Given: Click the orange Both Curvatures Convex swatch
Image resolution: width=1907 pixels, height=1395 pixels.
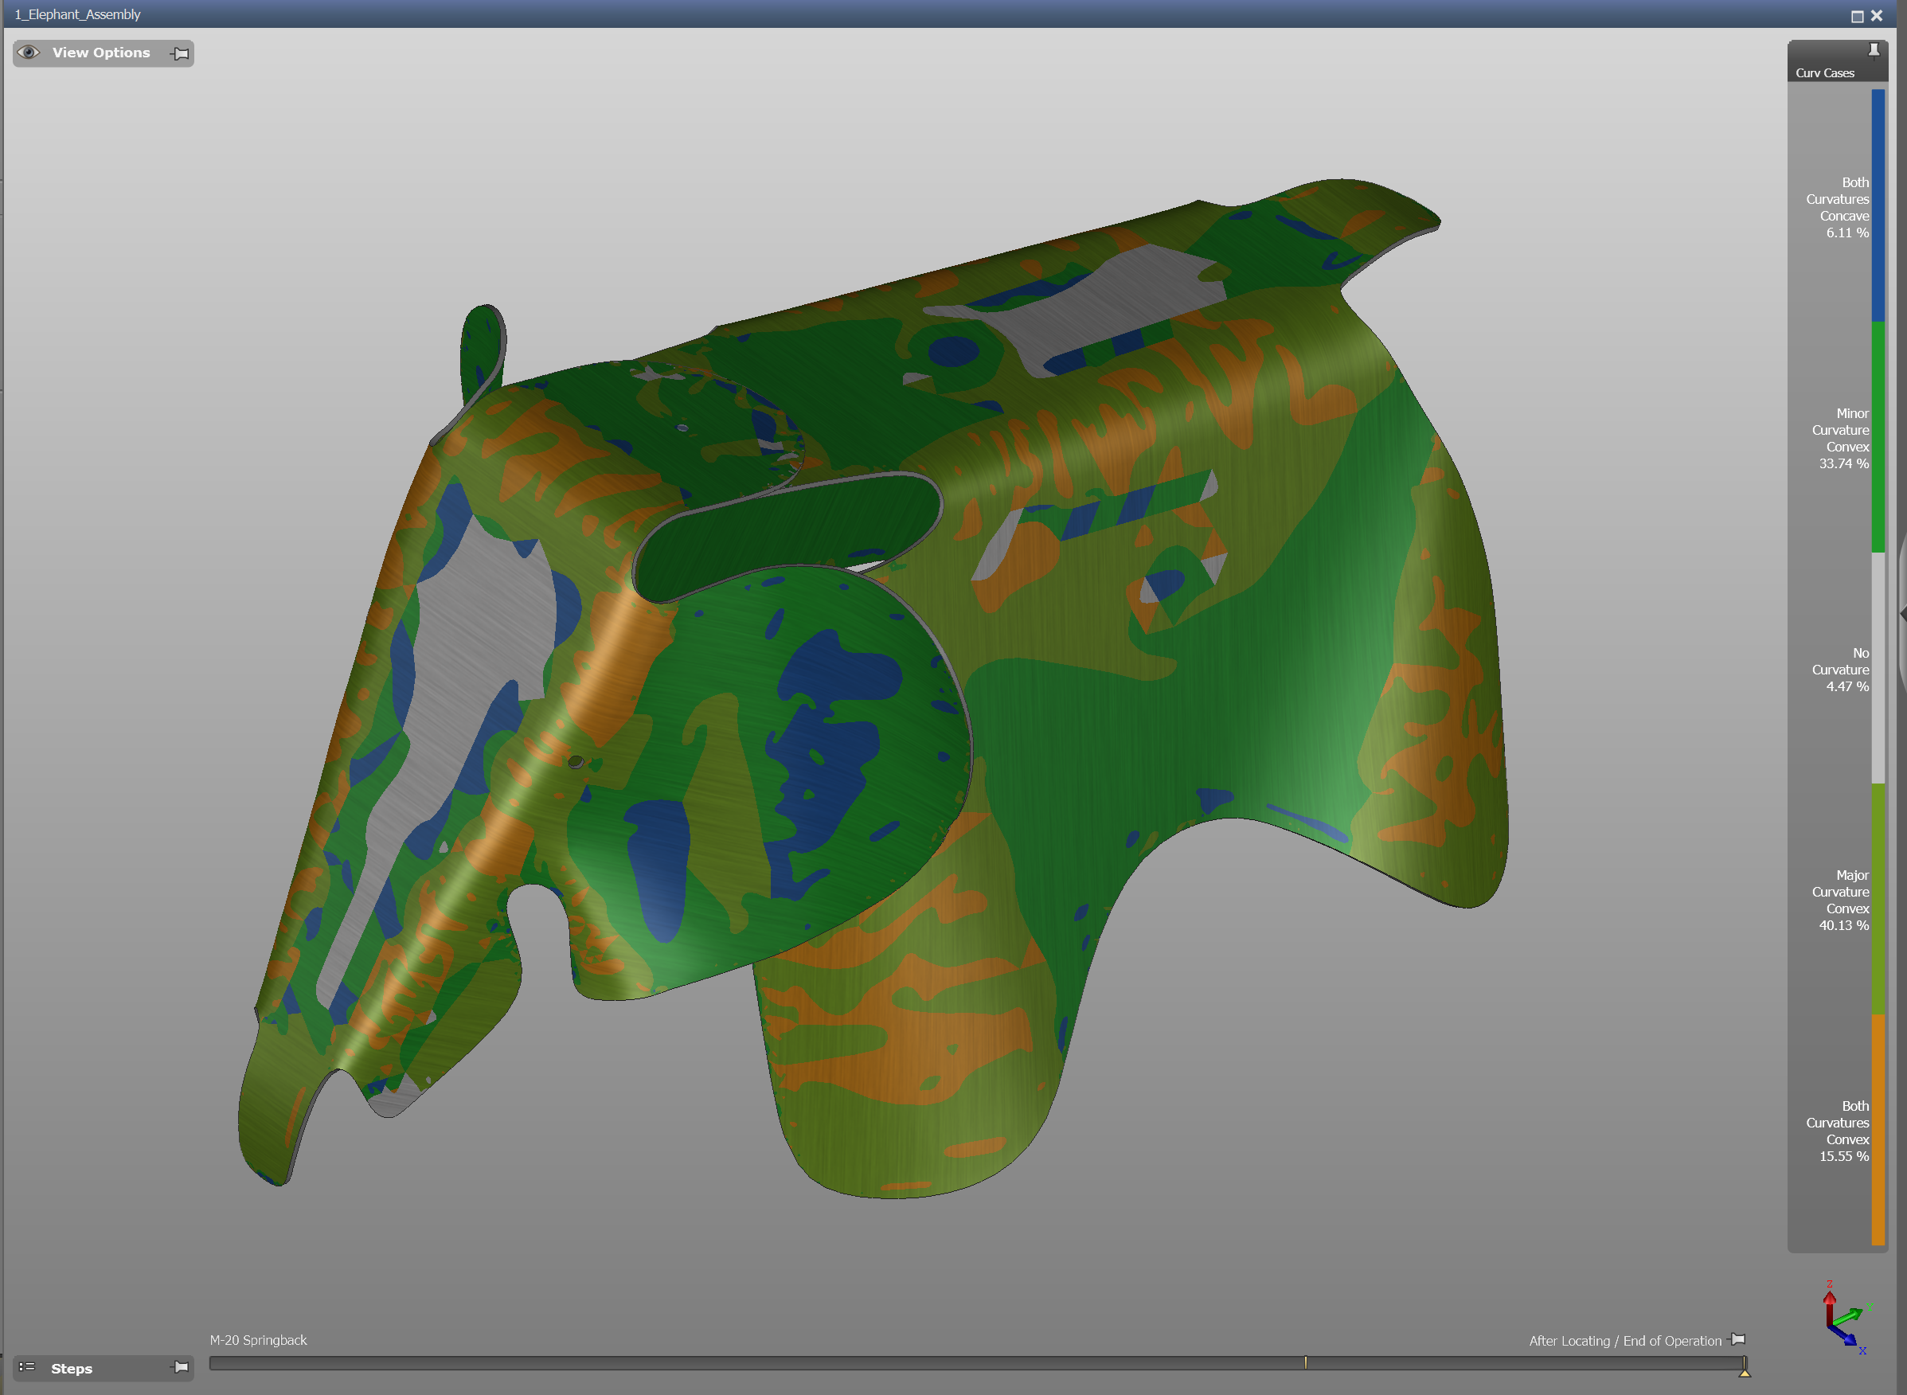Looking at the screenshot, I should click(1878, 1130).
